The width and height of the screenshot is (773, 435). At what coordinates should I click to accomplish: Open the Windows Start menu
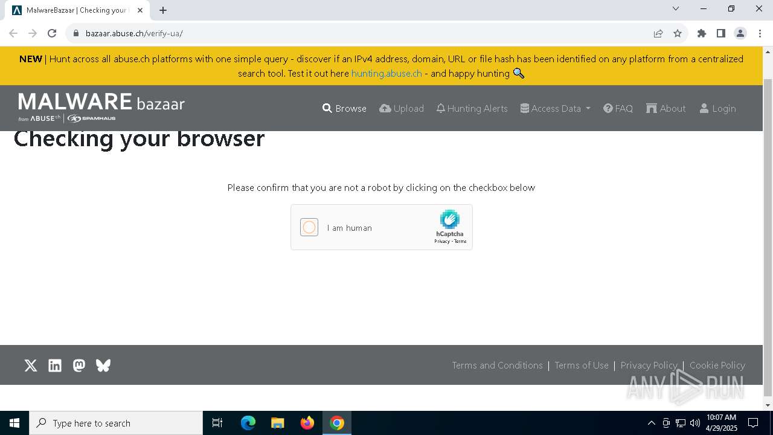tap(14, 423)
